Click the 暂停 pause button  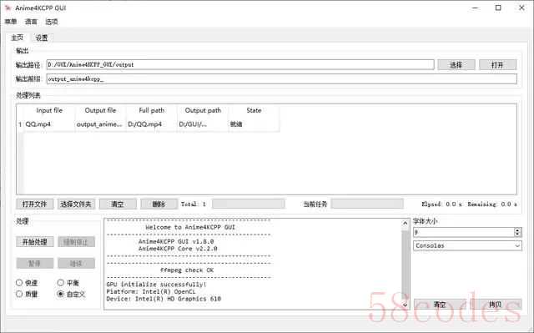[35, 264]
